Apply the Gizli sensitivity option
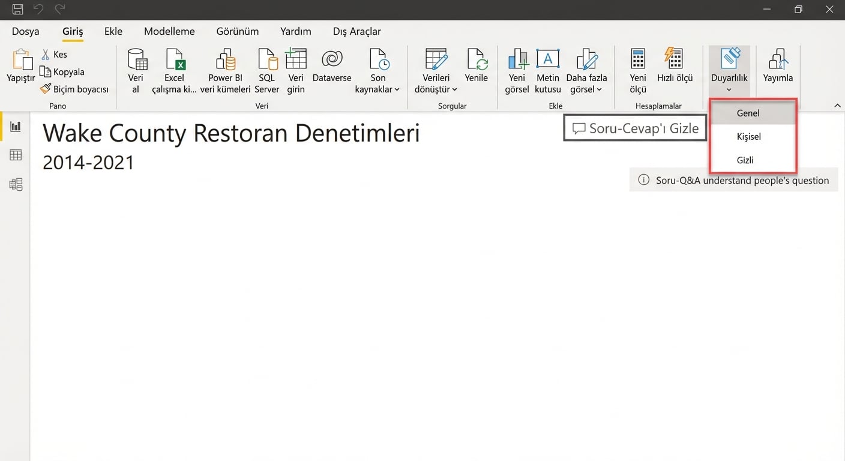 click(745, 160)
